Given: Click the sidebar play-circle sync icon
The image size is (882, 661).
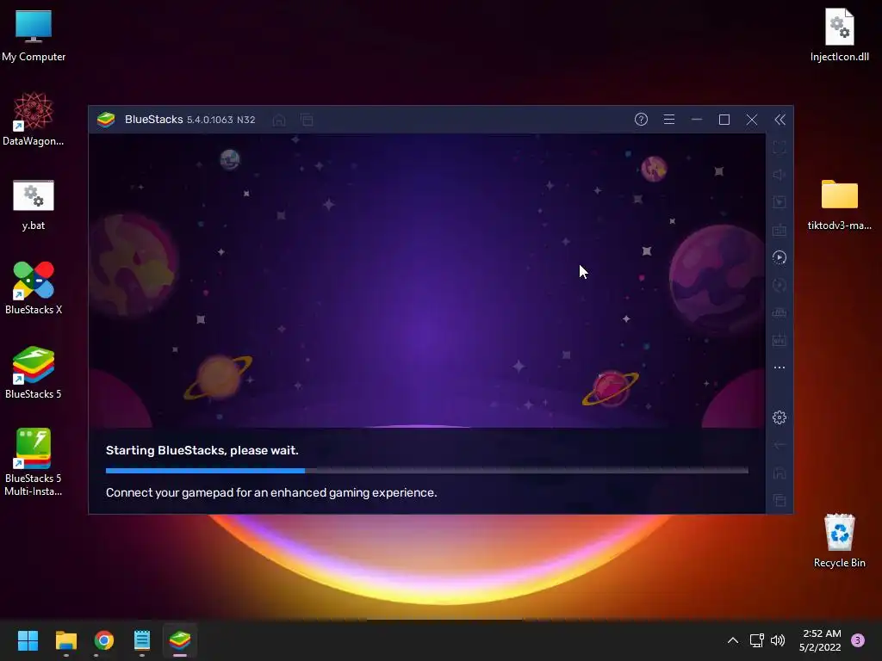Looking at the screenshot, I should click(779, 257).
